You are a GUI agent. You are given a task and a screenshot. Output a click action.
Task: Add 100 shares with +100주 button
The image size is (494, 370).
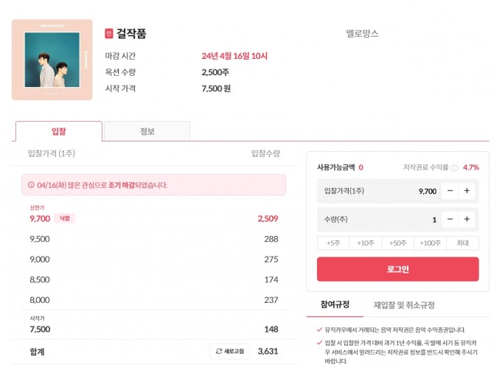click(431, 243)
